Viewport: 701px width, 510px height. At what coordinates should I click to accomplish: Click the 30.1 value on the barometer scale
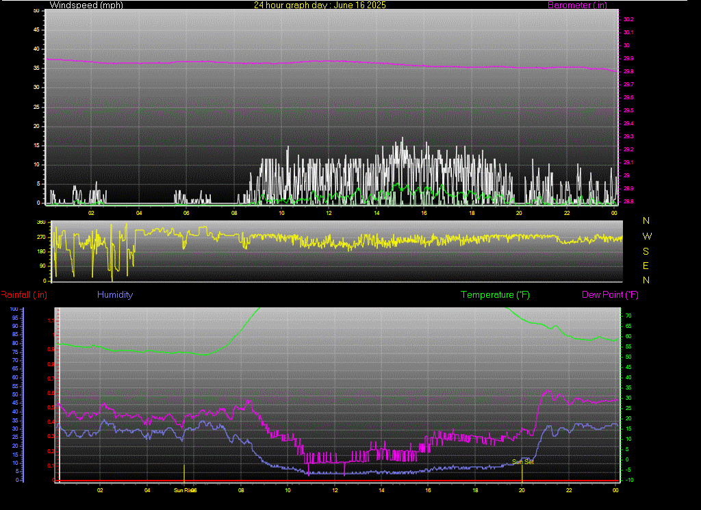pos(628,32)
